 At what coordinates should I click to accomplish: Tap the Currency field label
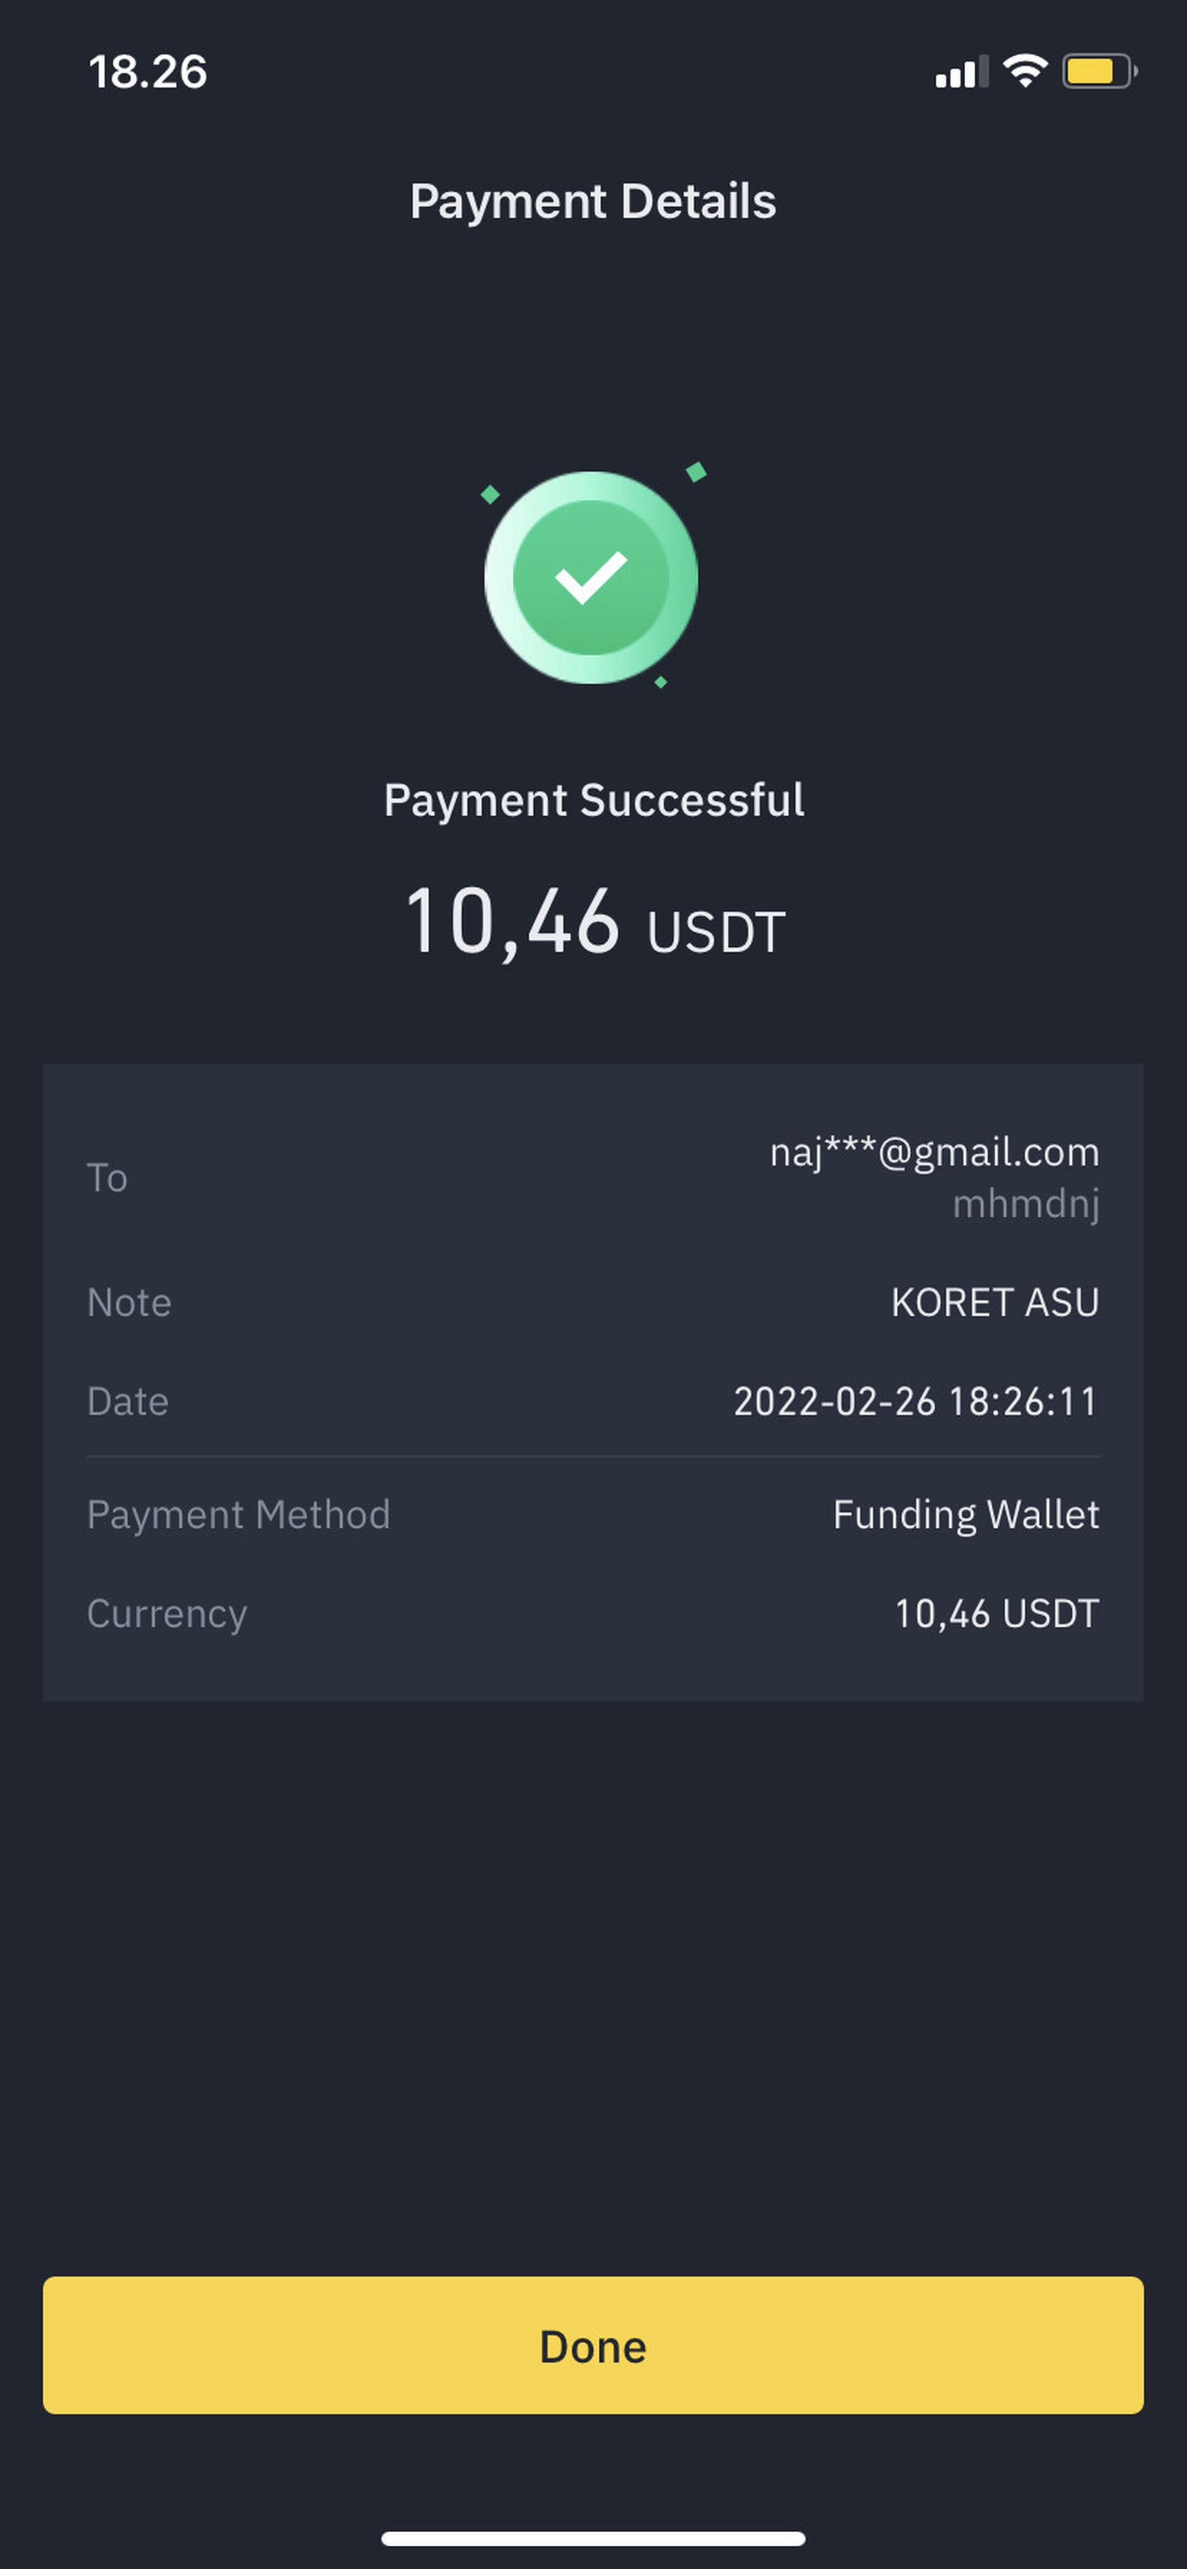tap(167, 1613)
